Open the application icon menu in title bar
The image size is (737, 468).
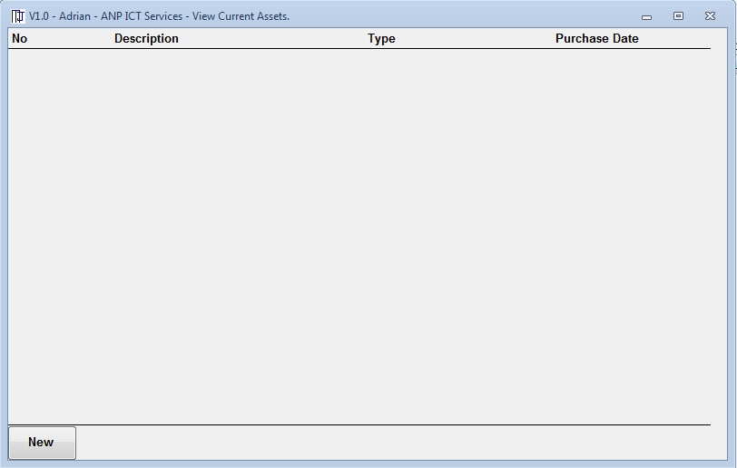[18, 16]
